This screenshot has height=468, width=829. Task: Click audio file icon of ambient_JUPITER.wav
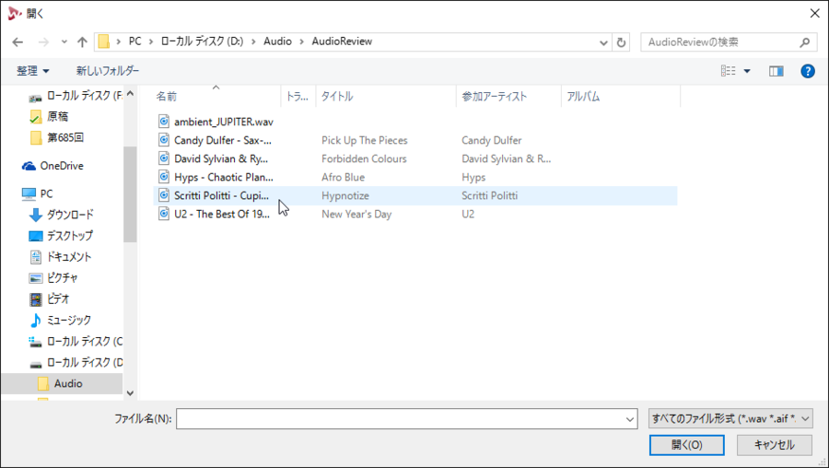tap(164, 121)
